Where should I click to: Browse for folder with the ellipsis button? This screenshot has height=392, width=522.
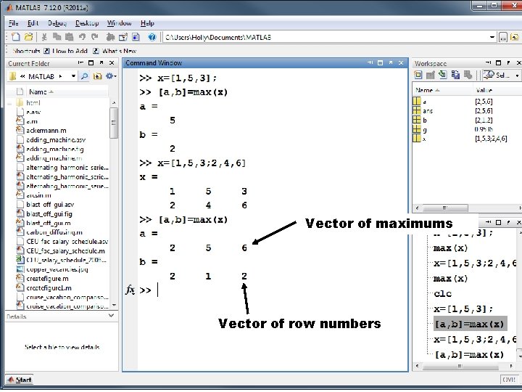coord(502,37)
